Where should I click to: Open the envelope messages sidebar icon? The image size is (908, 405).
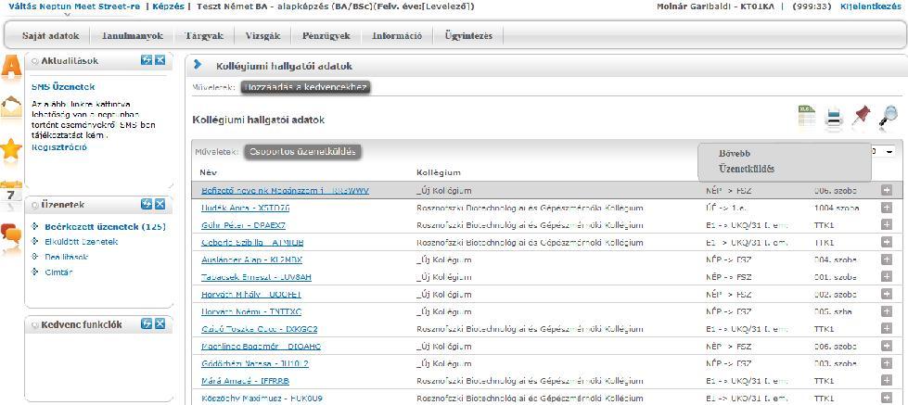[x=11, y=107]
